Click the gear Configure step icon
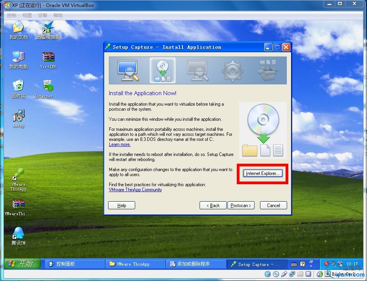 pyautogui.click(x=233, y=71)
